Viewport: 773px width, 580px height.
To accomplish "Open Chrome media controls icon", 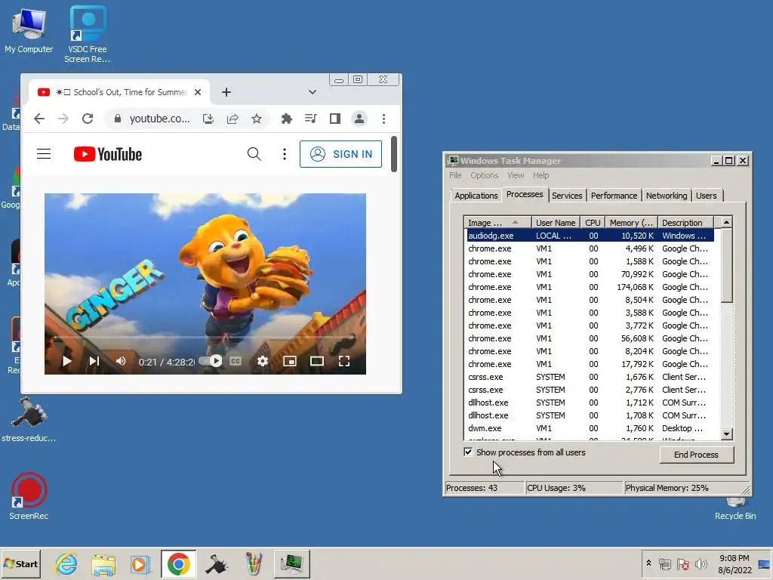I will [x=310, y=119].
